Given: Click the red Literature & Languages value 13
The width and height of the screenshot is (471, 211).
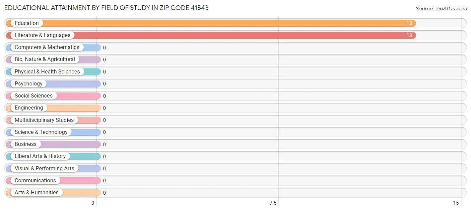Looking at the screenshot, I should pyautogui.click(x=409, y=35).
